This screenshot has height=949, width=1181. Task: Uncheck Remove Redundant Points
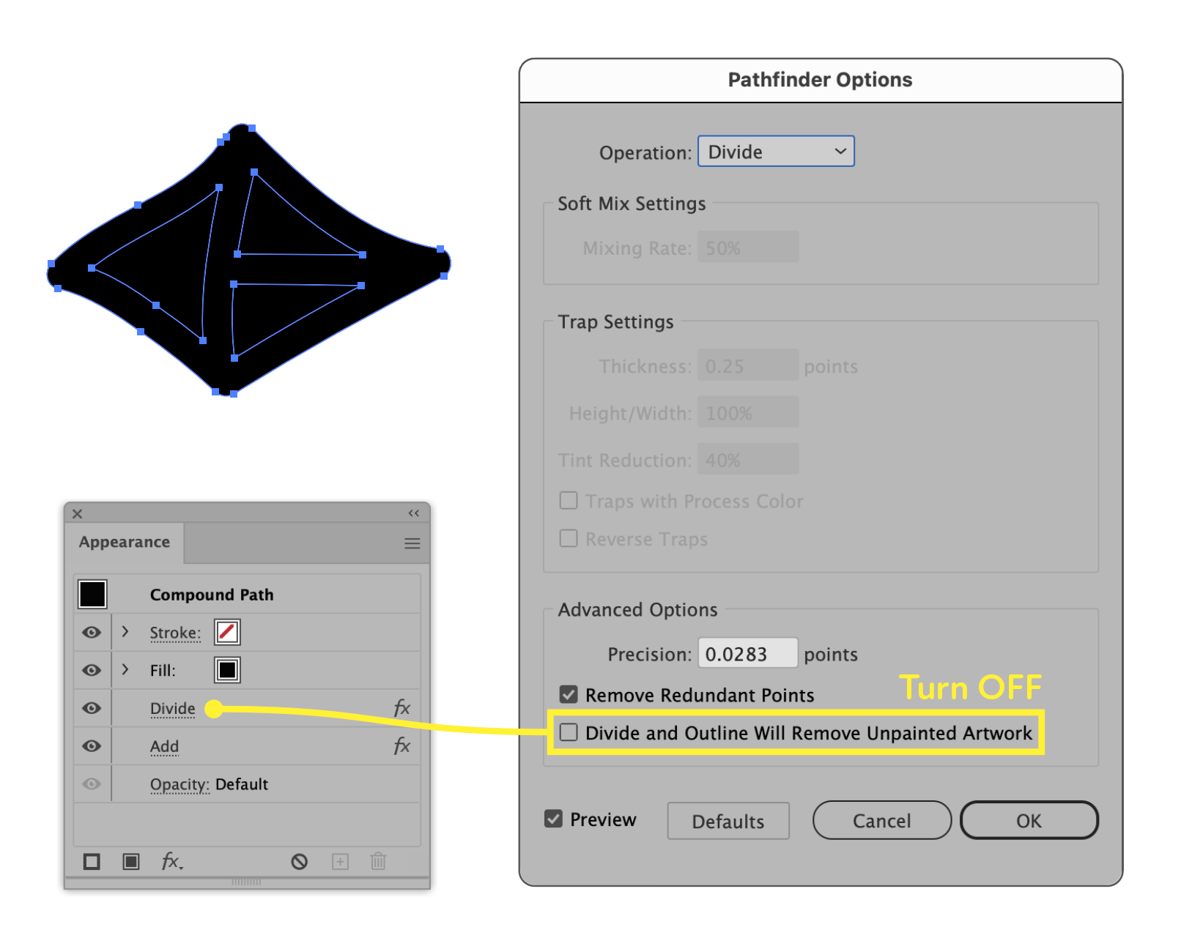coord(569,694)
